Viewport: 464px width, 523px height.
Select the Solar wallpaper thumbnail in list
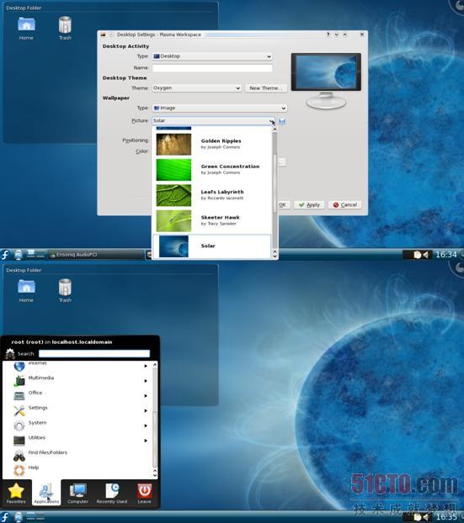(x=173, y=246)
